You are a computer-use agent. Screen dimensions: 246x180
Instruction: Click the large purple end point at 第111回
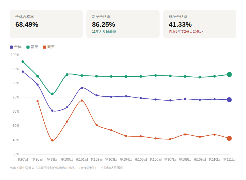pyautogui.click(x=229, y=100)
